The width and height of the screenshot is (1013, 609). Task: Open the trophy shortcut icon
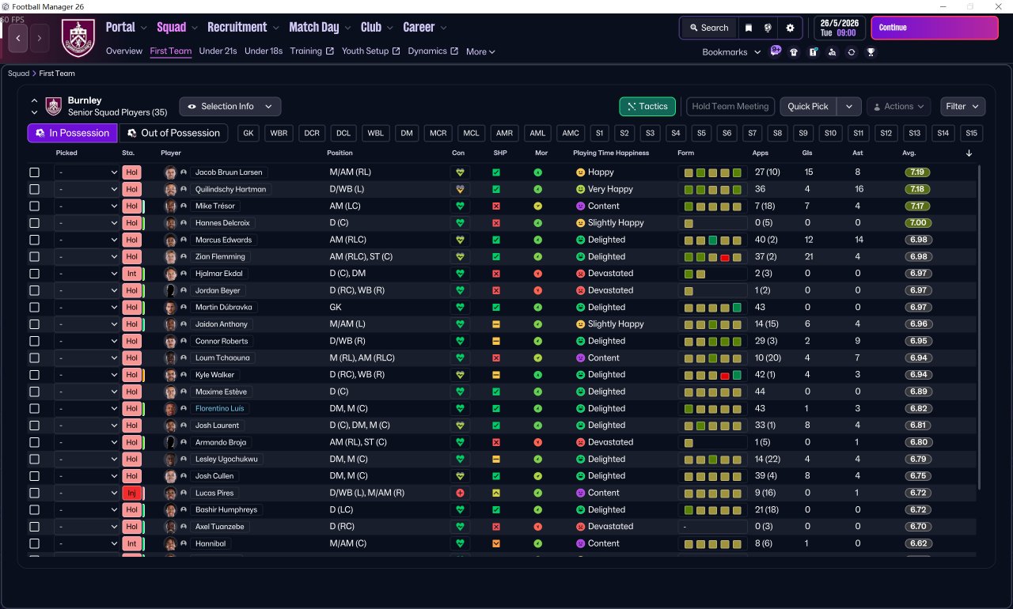871,52
